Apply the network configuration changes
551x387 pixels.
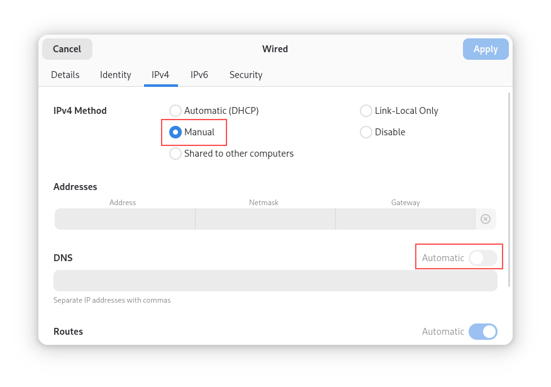[485, 48]
